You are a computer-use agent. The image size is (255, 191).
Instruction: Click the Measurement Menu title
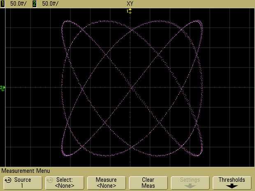(25, 171)
